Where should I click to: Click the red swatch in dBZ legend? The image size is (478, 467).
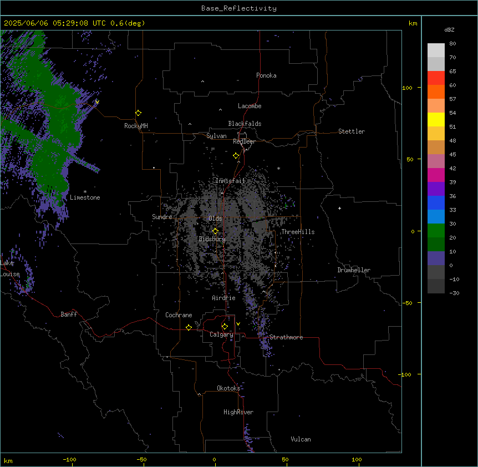point(436,78)
